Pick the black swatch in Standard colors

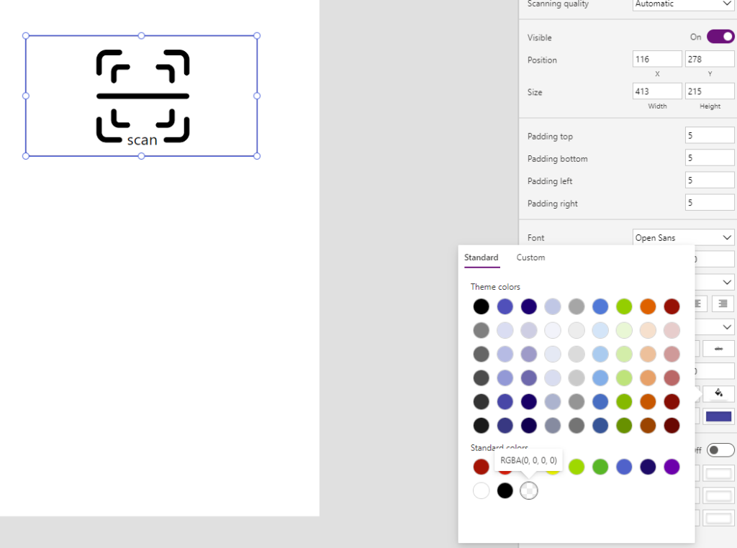coord(505,490)
